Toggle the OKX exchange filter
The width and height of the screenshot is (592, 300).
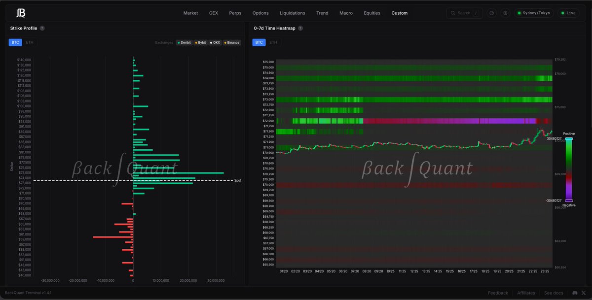215,42
